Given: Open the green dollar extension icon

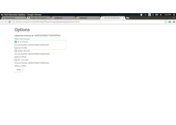Looking at the screenshot, I should (x=170, y=22).
